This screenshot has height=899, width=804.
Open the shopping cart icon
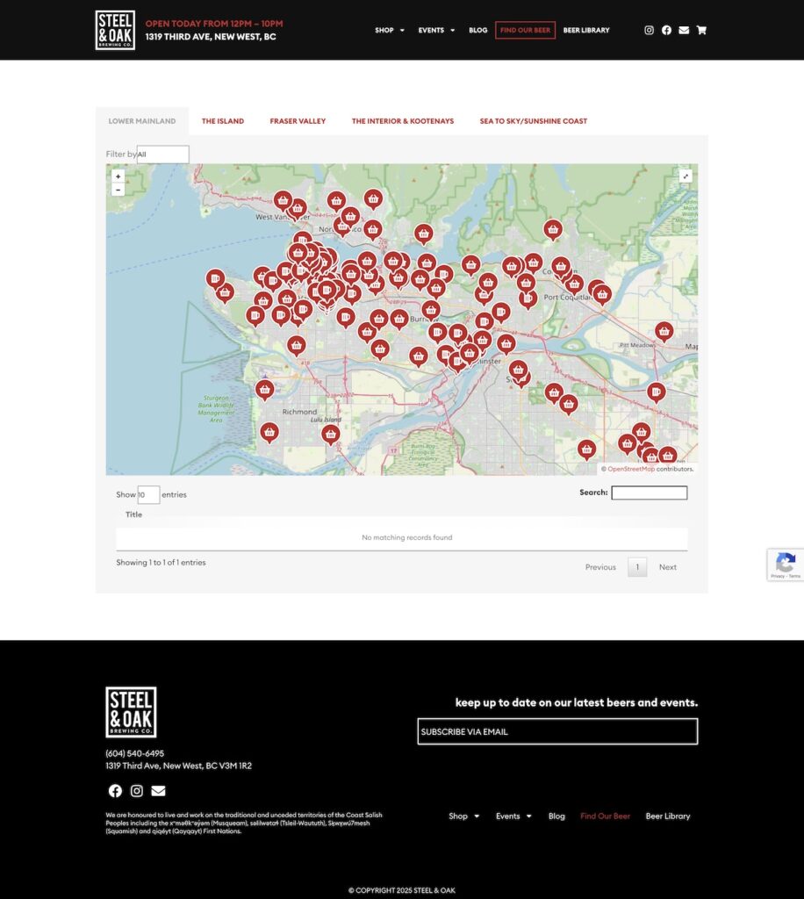[x=701, y=30]
